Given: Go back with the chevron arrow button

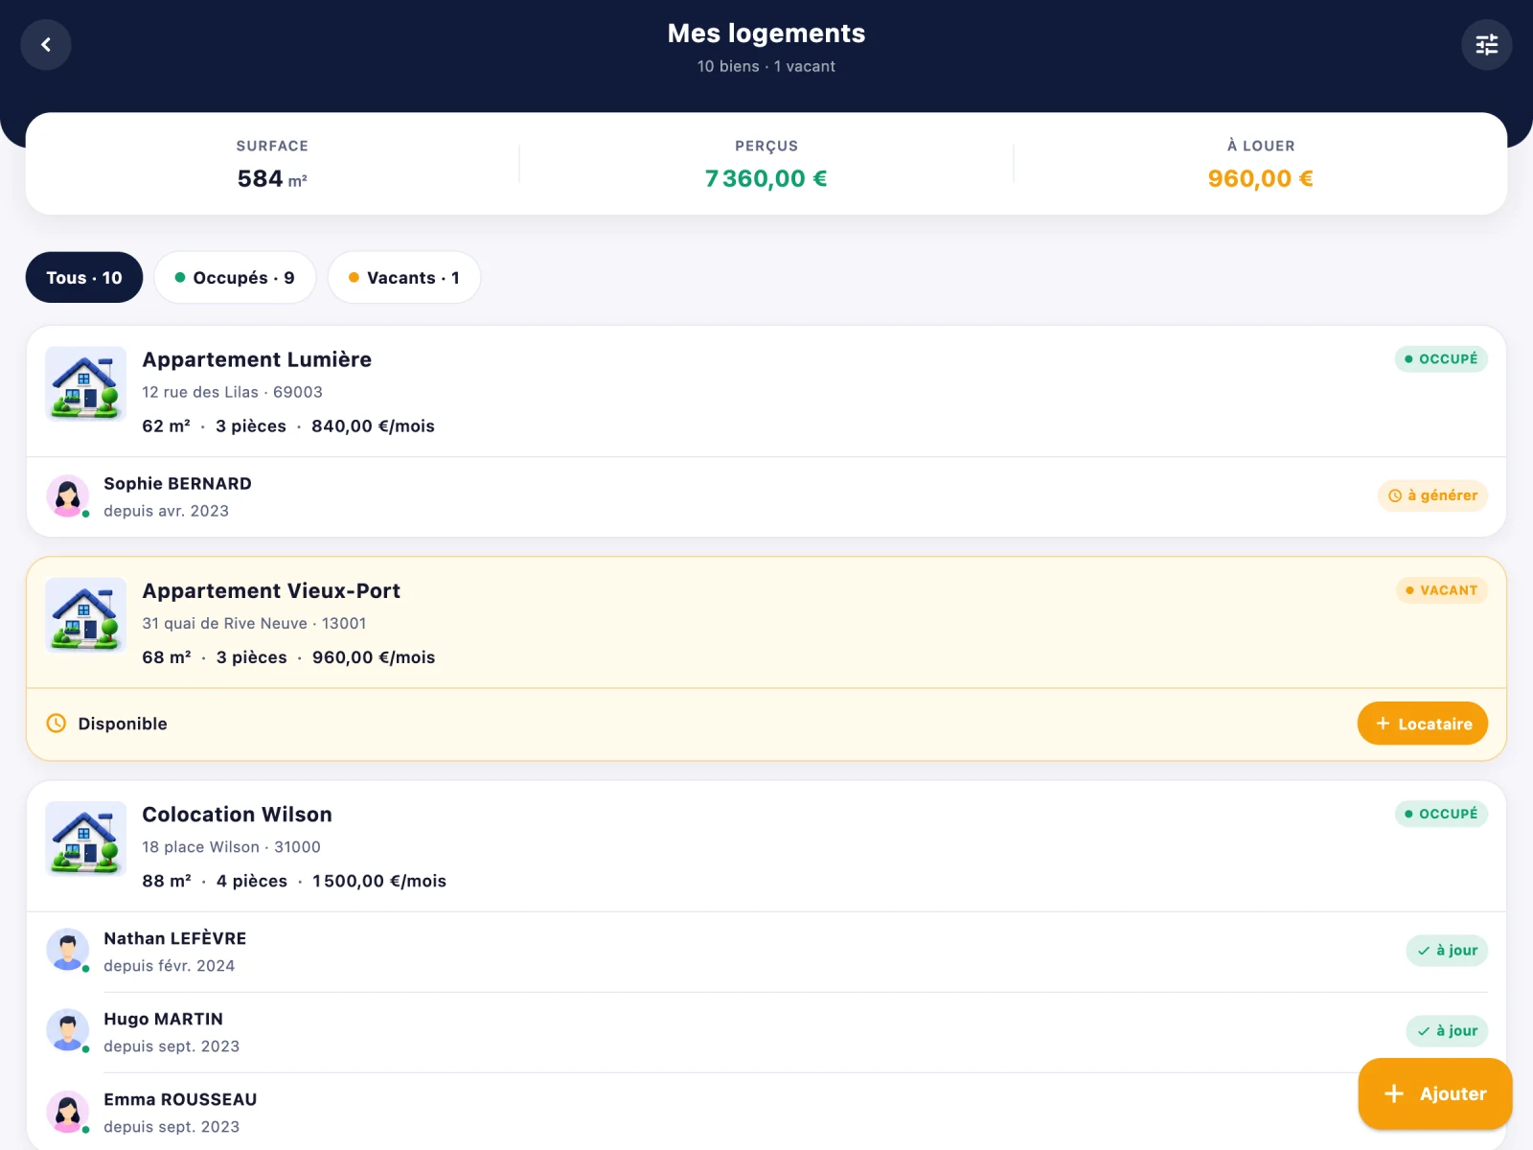Looking at the screenshot, I should coord(46,45).
